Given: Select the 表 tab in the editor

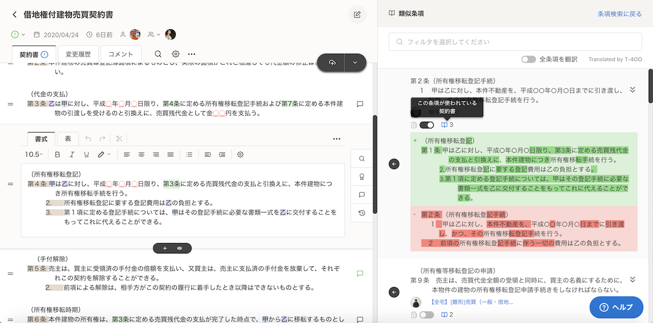Looking at the screenshot, I should click(68, 139).
